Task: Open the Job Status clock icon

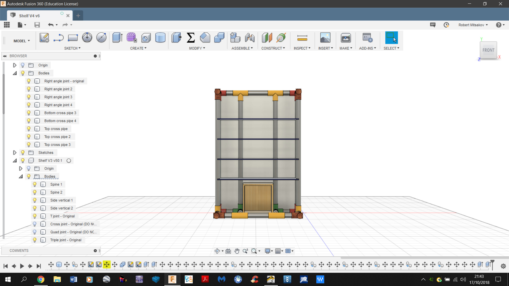Action: click(446, 25)
